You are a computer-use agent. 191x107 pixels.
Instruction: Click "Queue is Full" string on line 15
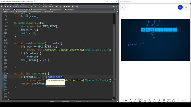click(96, 50)
